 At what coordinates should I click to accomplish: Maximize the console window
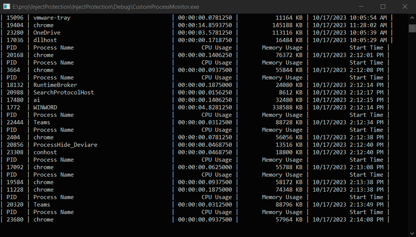(383, 6)
